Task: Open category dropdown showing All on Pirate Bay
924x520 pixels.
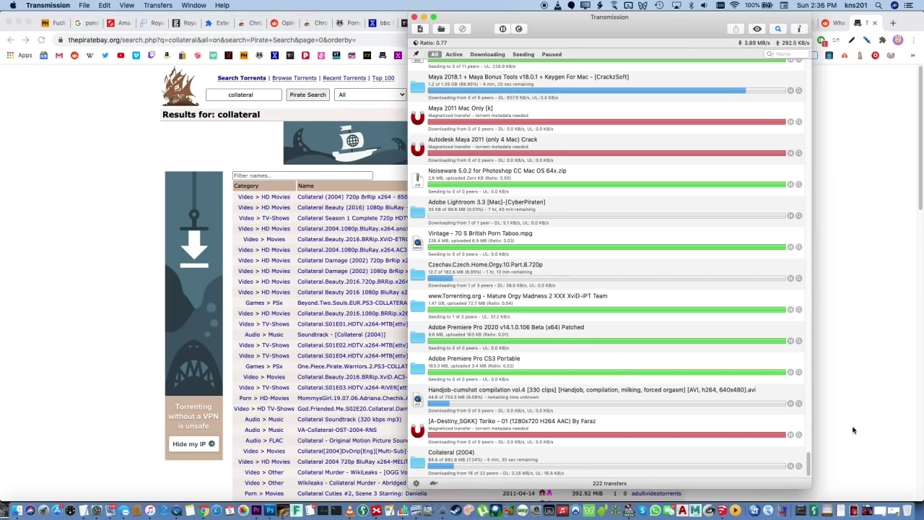Action: [371, 95]
